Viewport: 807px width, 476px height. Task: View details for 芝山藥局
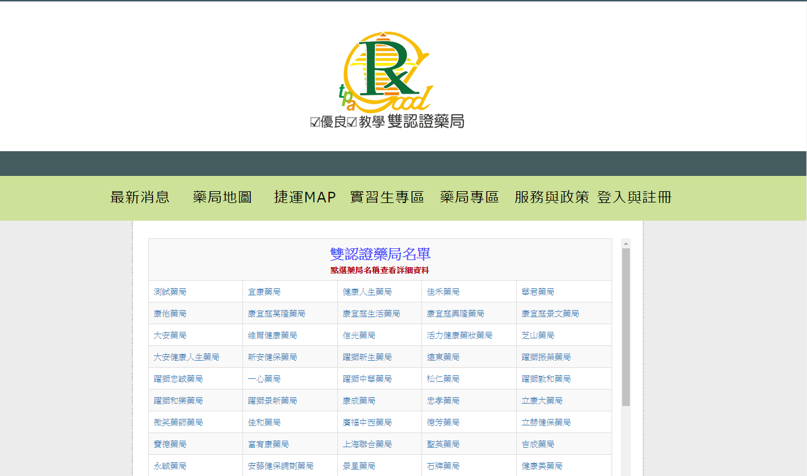coord(538,335)
